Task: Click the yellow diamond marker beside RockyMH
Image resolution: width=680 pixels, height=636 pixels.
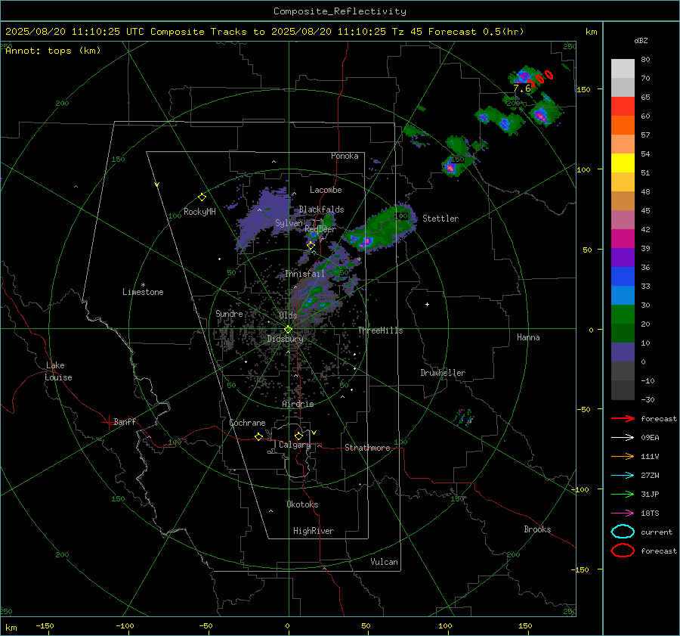Action: (202, 197)
